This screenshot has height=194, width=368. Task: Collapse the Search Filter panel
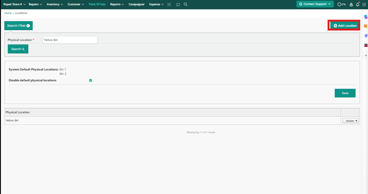pos(18,26)
